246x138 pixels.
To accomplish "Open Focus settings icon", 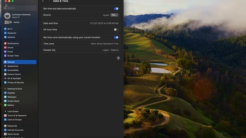I will 5,52.
